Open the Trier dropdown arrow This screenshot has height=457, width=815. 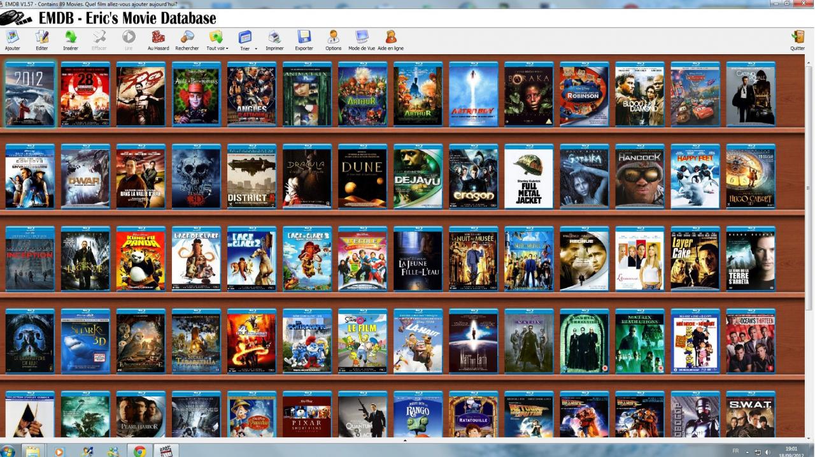tap(256, 48)
